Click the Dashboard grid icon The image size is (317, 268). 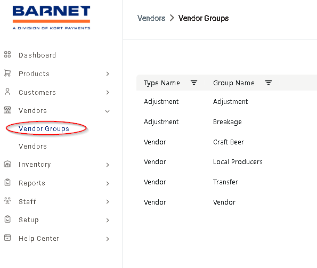(x=7, y=54)
